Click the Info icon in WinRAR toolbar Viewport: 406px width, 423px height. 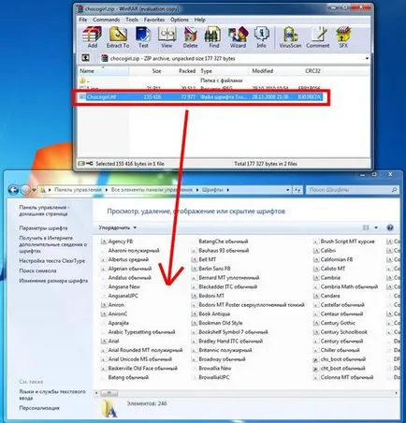[x=261, y=36]
